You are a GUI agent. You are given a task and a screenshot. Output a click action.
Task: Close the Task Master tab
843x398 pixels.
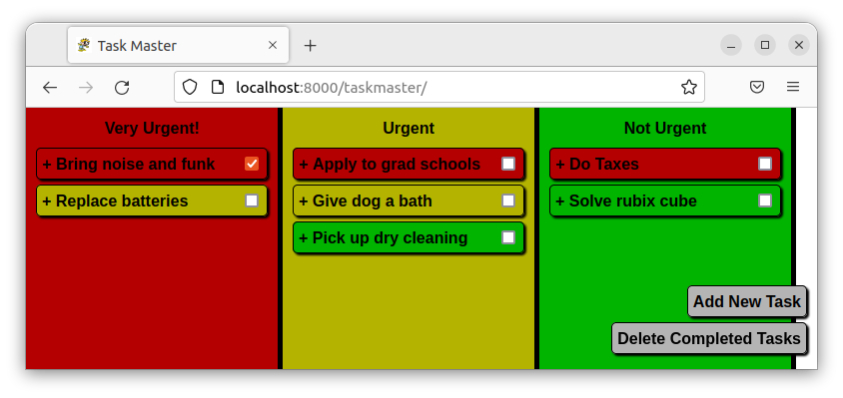point(273,46)
